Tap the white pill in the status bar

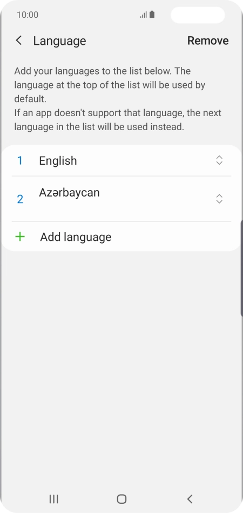pos(198,15)
